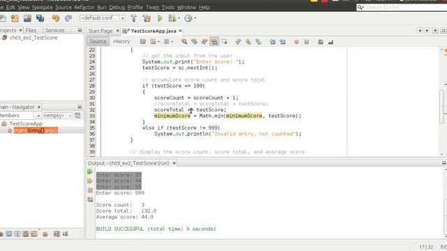Switch to Source view
This screenshot has height=251, width=447.
98,42
